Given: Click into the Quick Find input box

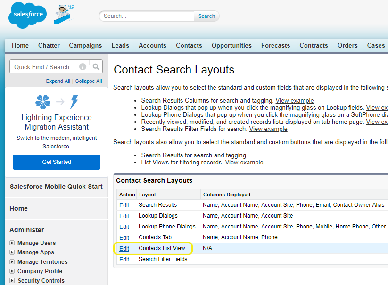Looking at the screenshot, I should 44,67.
